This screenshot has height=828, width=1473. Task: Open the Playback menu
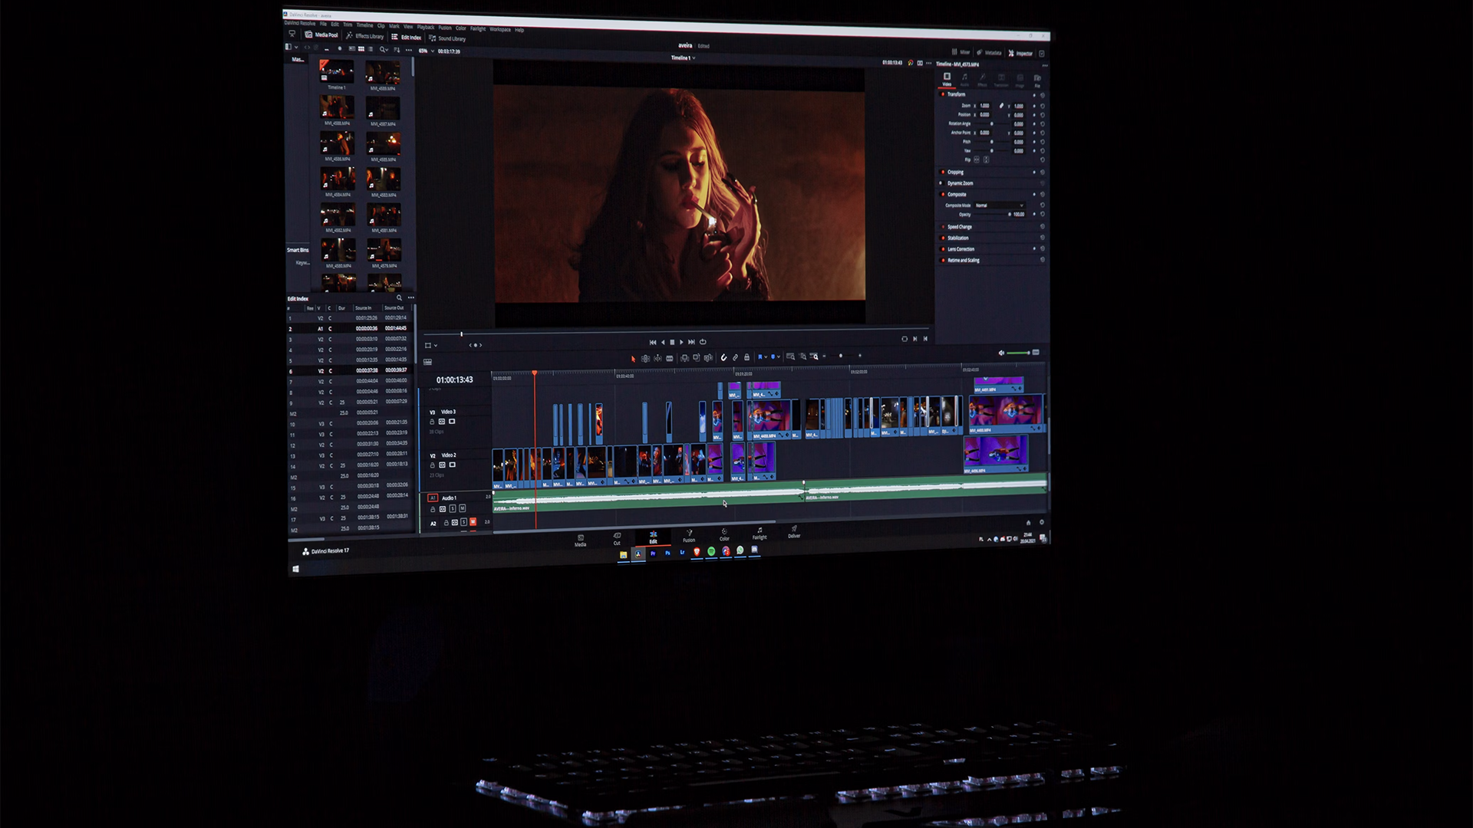(425, 27)
